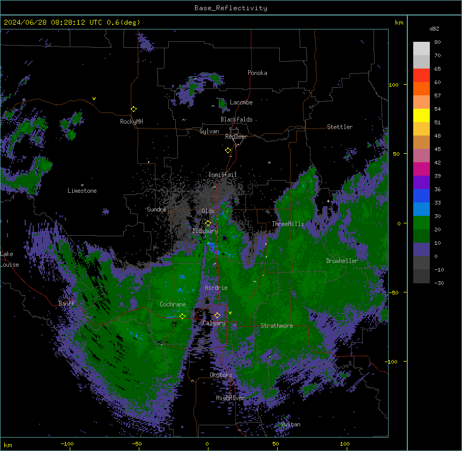The height and width of the screenshot is (451, 462).
Task: Click the yellow V marker east of Calgary
Action: 230,313
